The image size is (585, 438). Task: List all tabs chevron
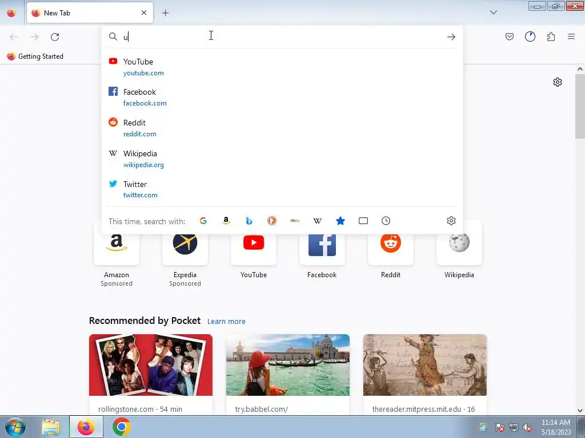point(493,13)
